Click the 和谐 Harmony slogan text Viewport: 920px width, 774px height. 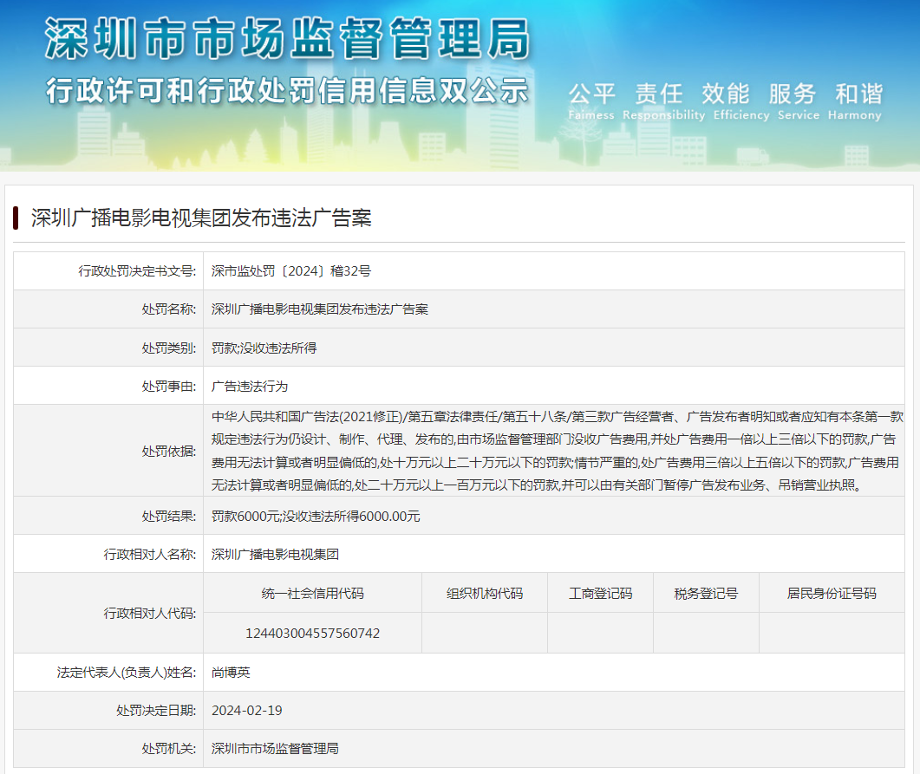coord(855,101)
